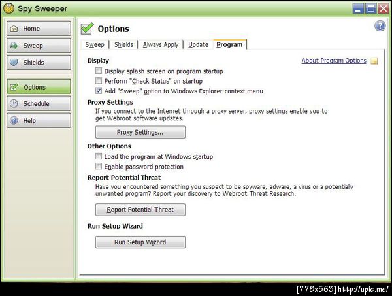Enable Load the program at Windows startup
392x296 pixels.
[x=99, y=156]
